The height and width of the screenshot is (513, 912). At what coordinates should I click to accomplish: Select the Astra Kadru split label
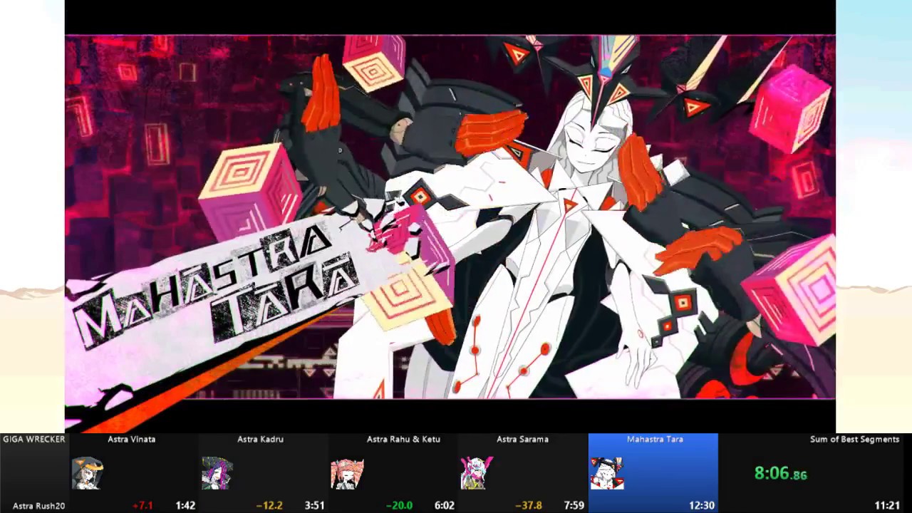tap(260, 440)
